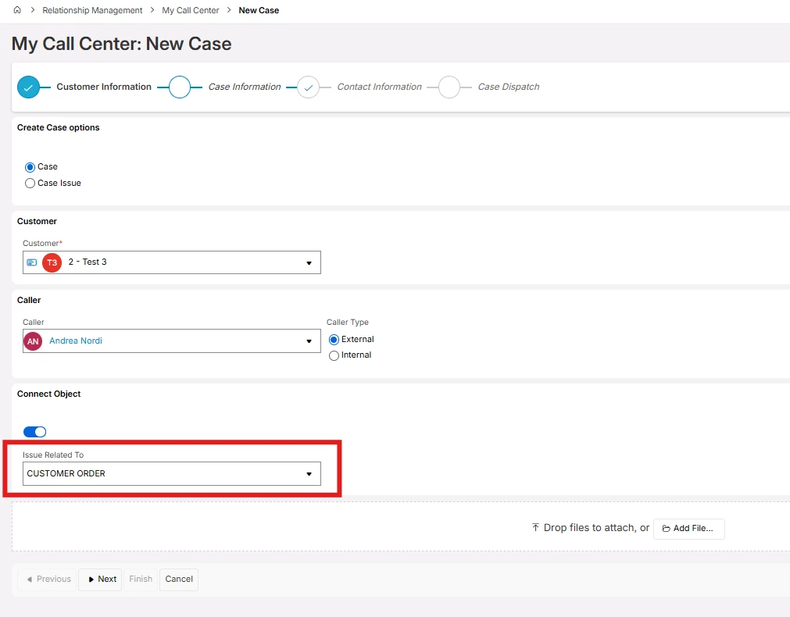The height and width of the screenshot is (617, 790).
Task: Click the AN caller avatar badge
Action: tap(33, 341)
